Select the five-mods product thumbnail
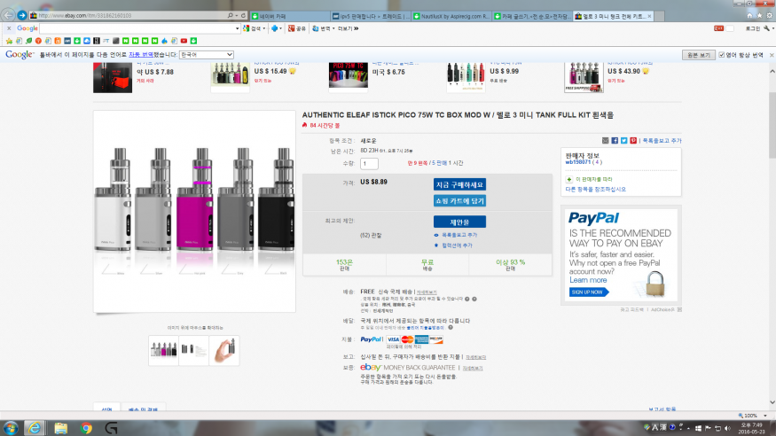The height and width of the screenshot is (436, 776). click(x=164, y=350)
